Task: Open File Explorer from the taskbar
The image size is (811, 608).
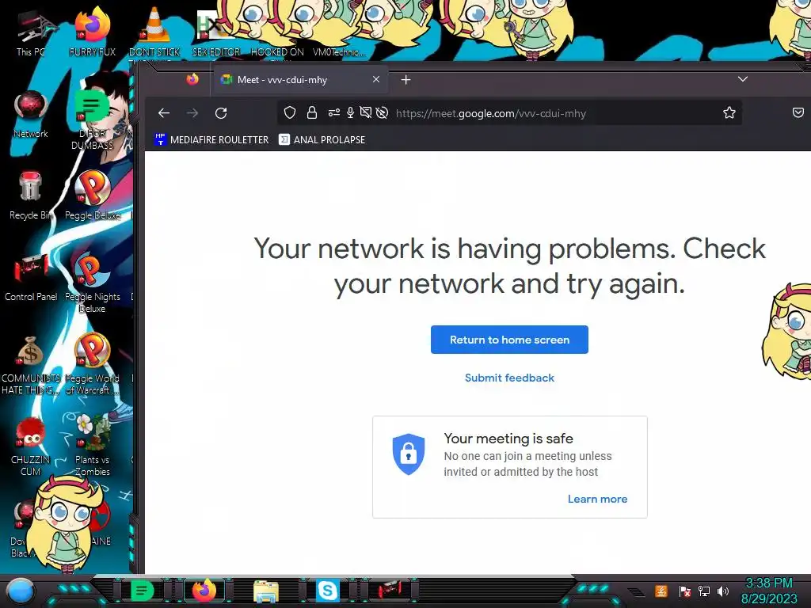Action: point(266,591)
